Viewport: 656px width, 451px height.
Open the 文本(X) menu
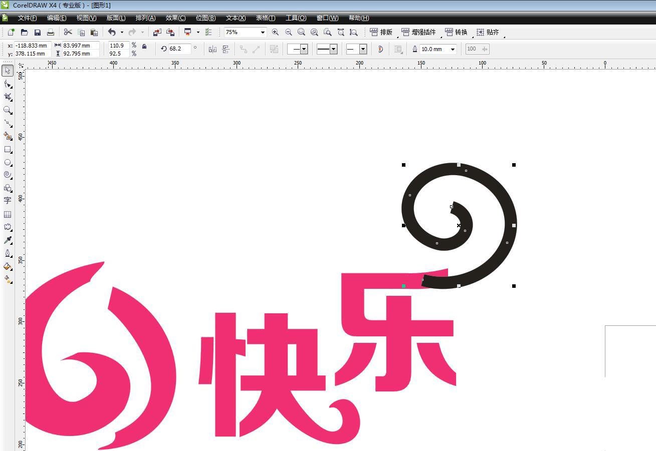235,18
